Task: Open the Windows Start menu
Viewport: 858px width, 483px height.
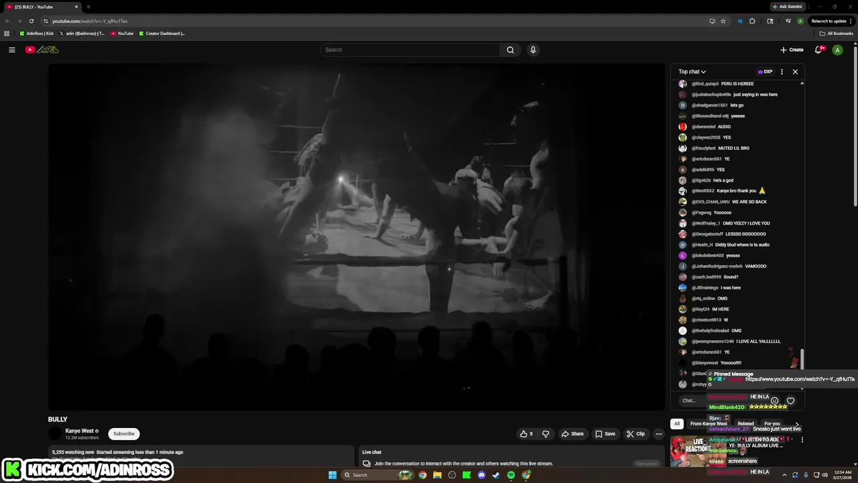Action: [x=332, y=475]
